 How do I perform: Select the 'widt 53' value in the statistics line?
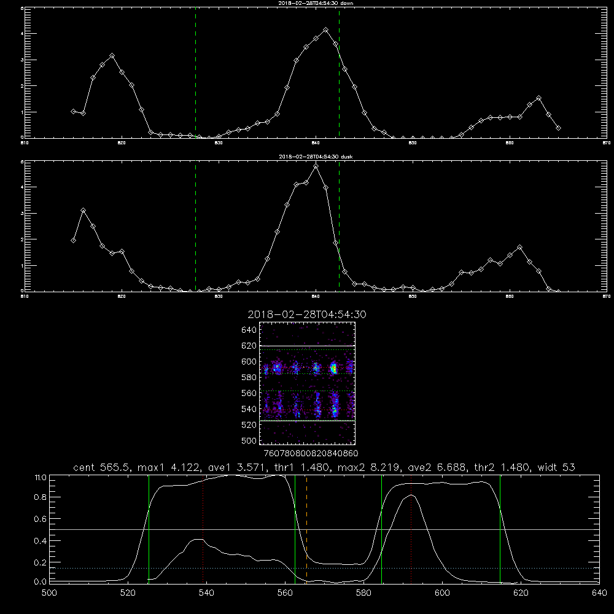pos(556,467)
